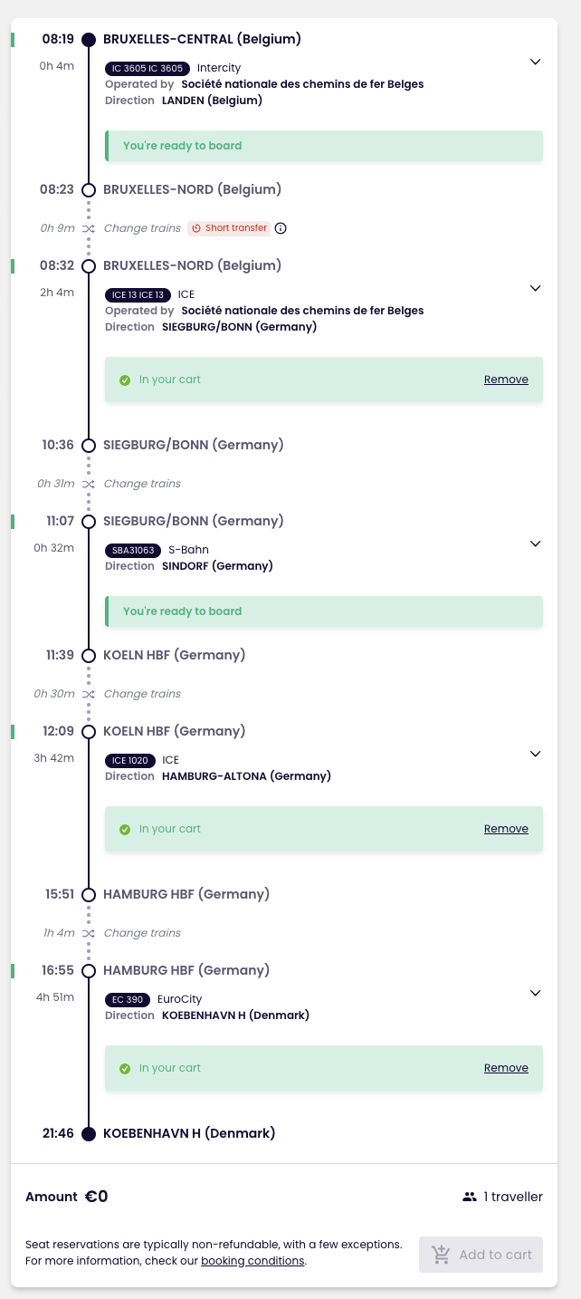Remove ICE 1020 reservation from cart

click(x=506, y=829)
